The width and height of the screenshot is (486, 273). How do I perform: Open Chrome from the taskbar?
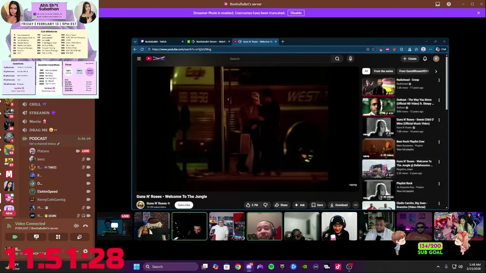[x=238, y=267]
